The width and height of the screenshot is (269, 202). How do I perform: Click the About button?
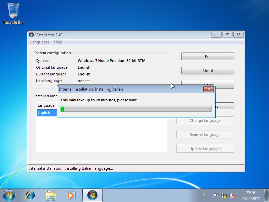pyautogui.click(x=207, y=71)
